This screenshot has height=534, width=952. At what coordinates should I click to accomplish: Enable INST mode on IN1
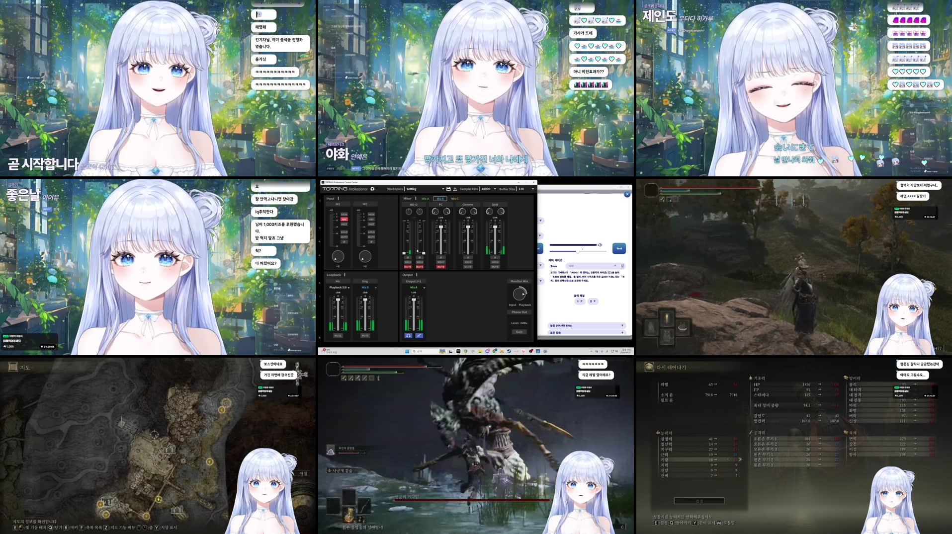click(344, 225)
